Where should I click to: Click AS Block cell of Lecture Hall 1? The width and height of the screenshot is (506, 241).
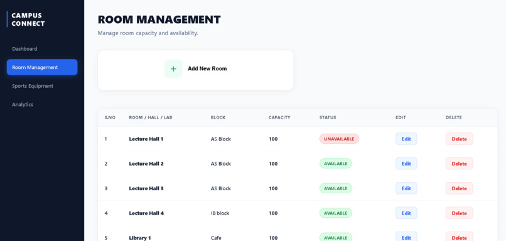pos(221,139)
